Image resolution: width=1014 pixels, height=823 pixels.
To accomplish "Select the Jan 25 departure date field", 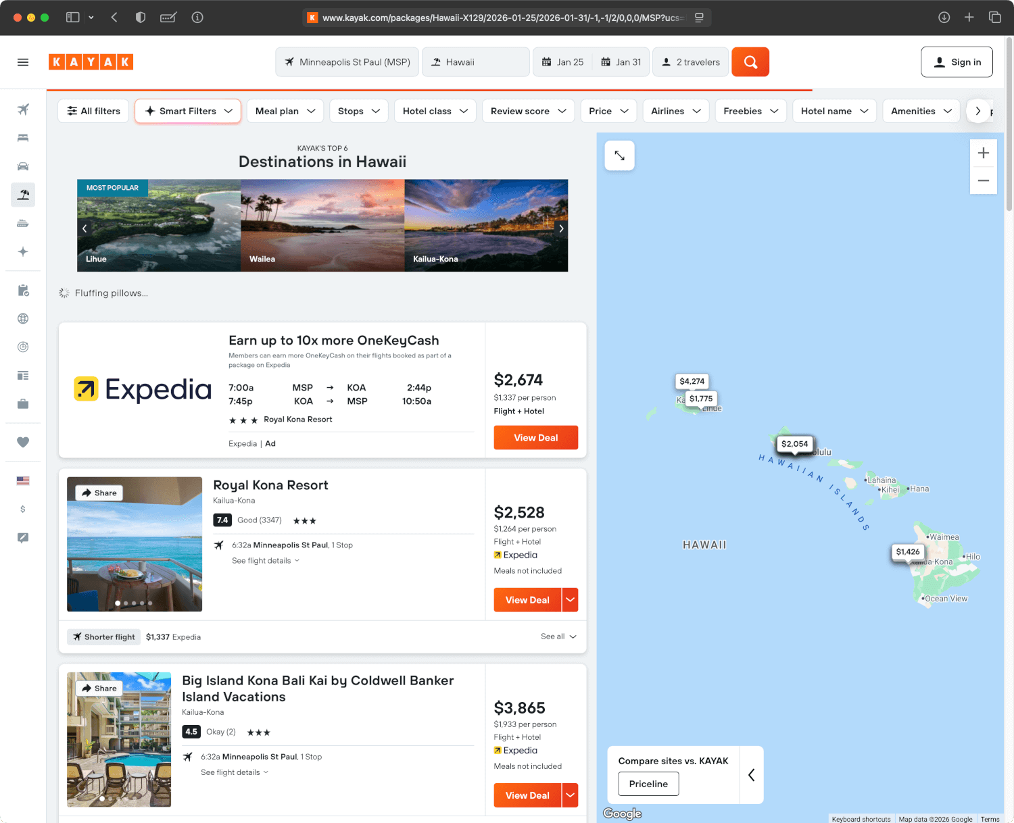I will [562, 61].
